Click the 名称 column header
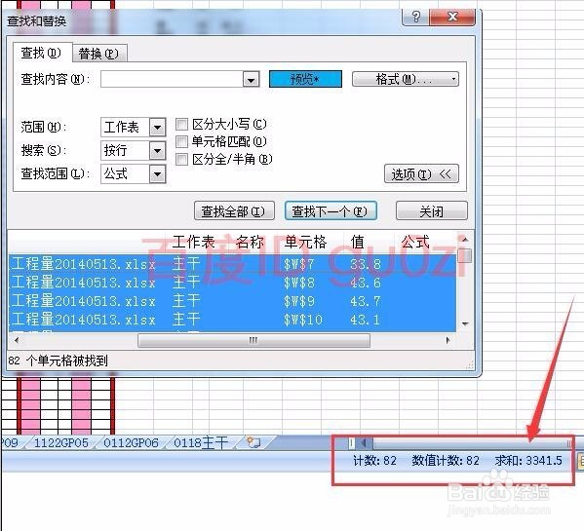 point(250,242)
